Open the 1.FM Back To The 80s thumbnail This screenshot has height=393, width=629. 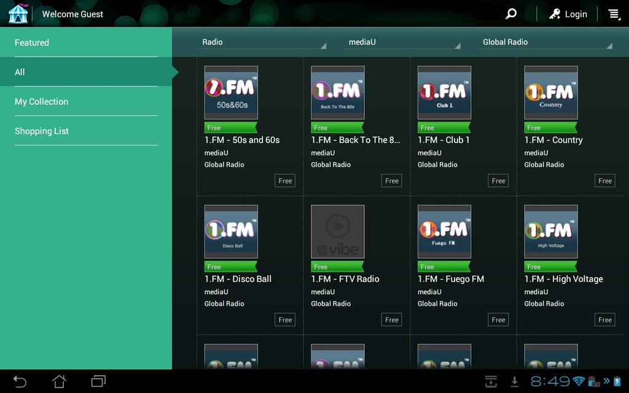click(338, 93)
